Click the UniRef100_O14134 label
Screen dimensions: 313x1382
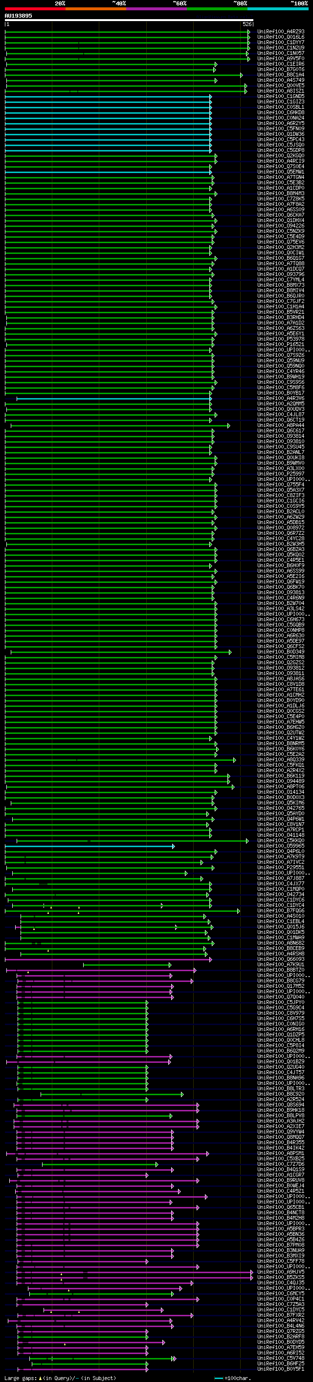(281, 792)
